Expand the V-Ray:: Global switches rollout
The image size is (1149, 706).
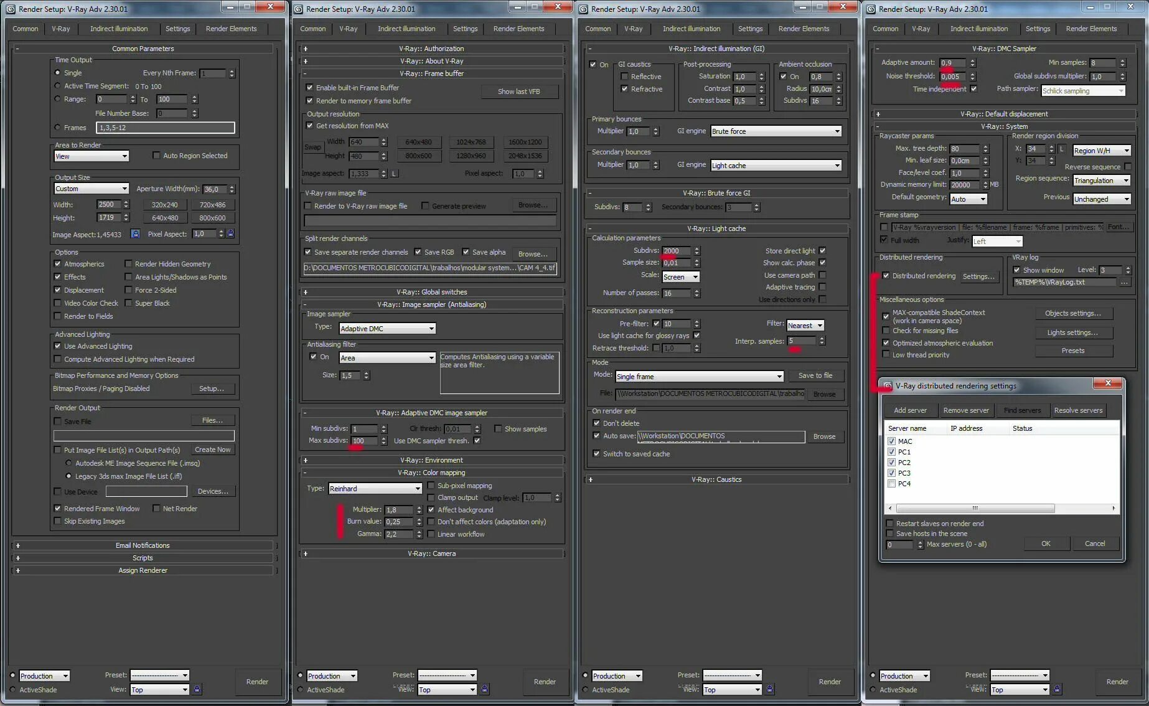(x=431, y=292)
